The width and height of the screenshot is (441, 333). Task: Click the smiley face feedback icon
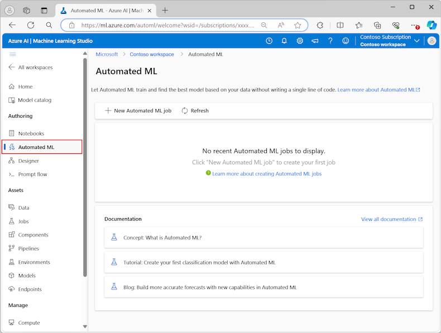(x=346, y=41)
